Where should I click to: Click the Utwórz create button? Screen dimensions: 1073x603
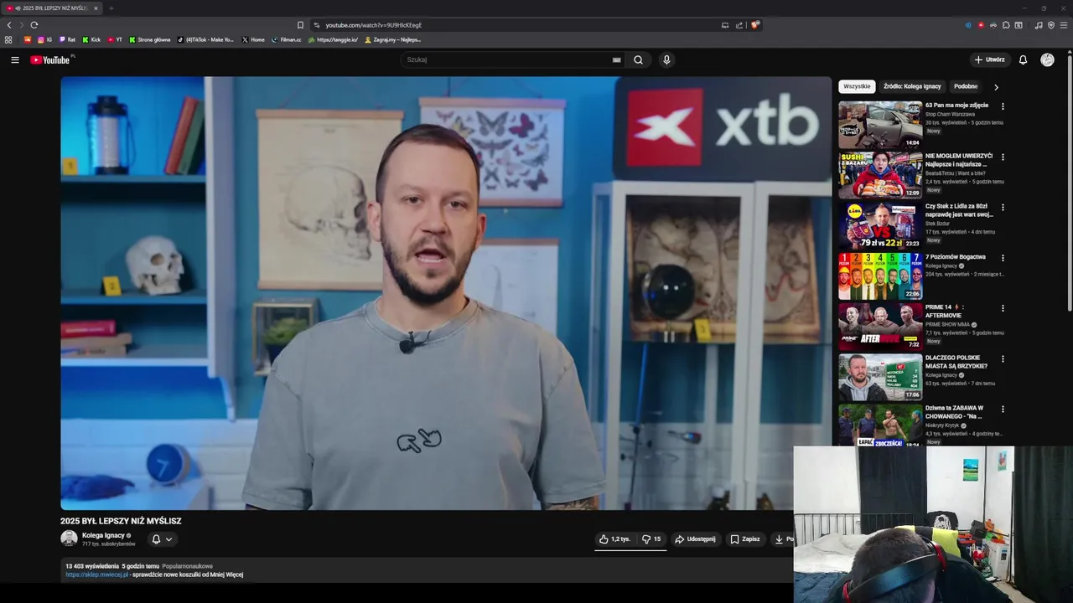coord(990,59)
